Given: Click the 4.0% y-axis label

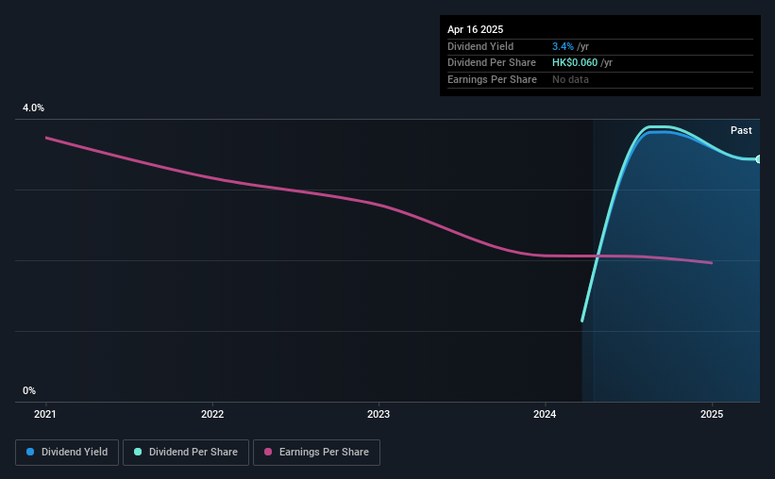Looking at the screenshot, I should coord(34,107).
